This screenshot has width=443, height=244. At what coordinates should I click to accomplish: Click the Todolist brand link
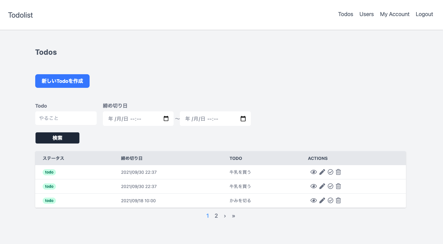pos(20,15)
